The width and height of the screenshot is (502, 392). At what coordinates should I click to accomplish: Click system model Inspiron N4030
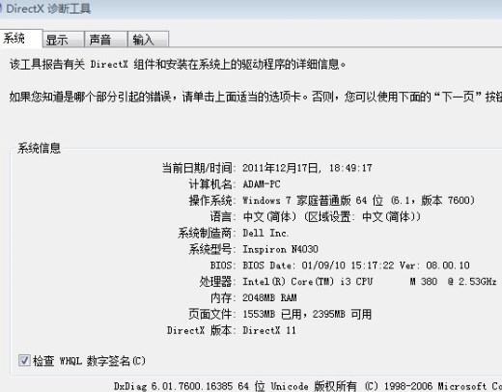(x=280, y=249)
